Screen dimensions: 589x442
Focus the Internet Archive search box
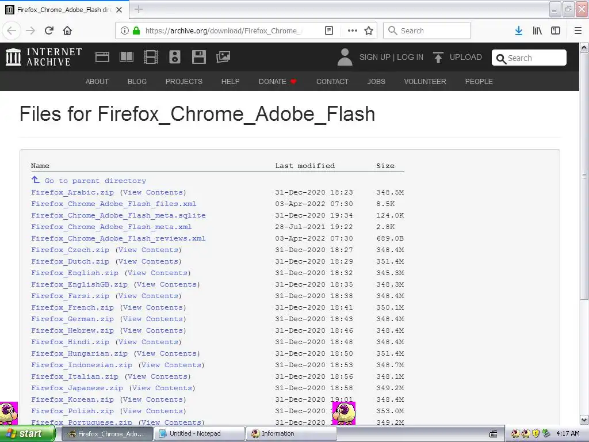[529, 58]
